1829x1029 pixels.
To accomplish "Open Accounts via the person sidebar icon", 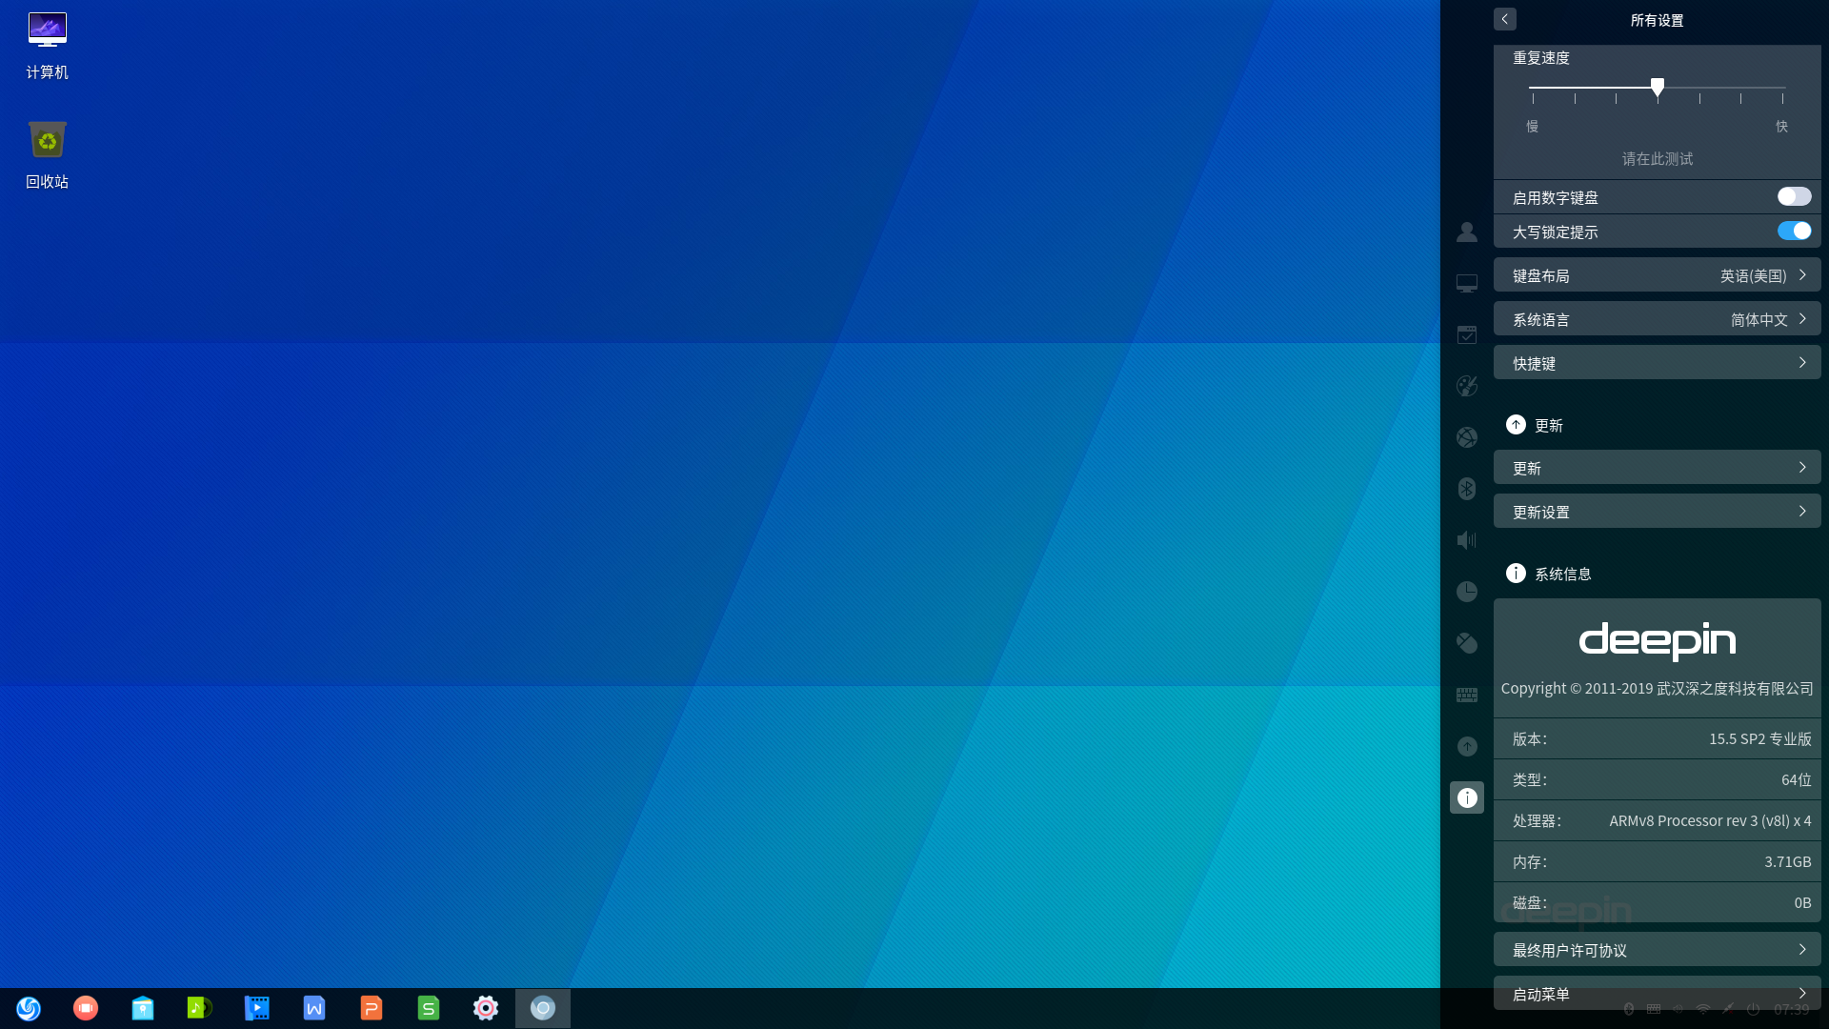I will (1467, 232).
